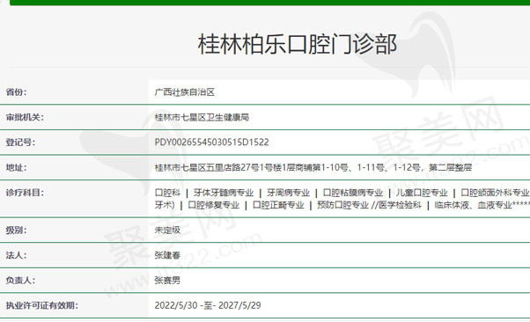Click the title 桂林柏乐口腔门诊部
The width and height of the screenshot is (530, 322).
click(297, 44)
